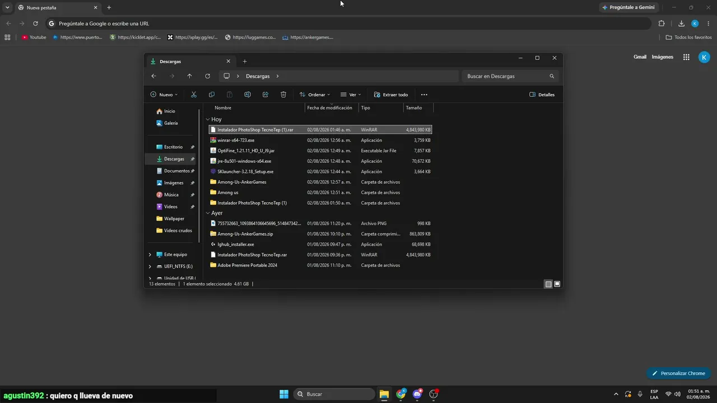717x403 pixels.
Task: Open a new Chrome tab
Action: 109,8
